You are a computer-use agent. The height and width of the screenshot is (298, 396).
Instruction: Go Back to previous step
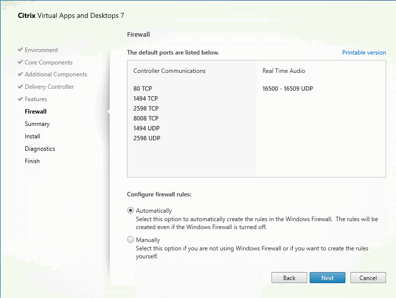point(289,278)
